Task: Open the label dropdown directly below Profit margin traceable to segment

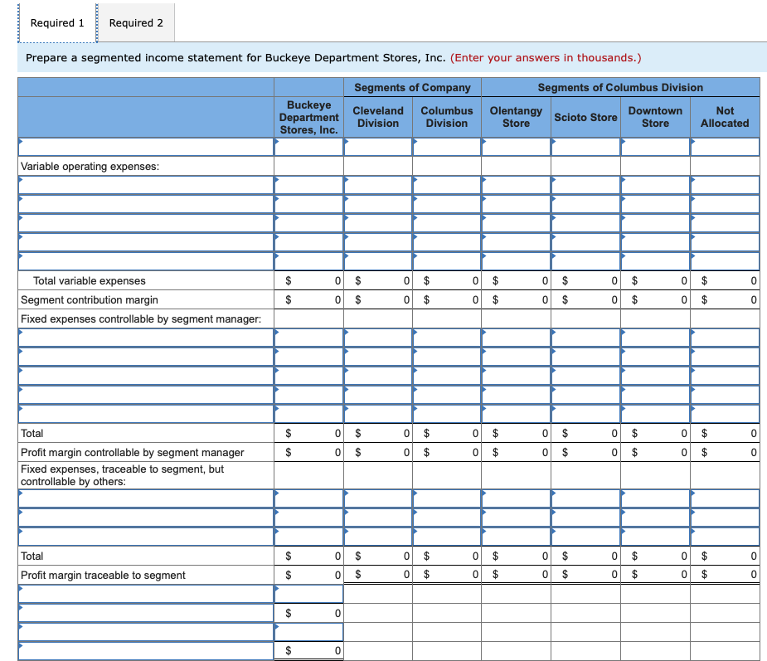Action: click(x=146, y=594)
